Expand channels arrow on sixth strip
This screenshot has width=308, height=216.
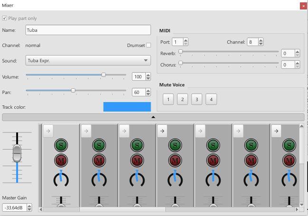pos(238,131)
